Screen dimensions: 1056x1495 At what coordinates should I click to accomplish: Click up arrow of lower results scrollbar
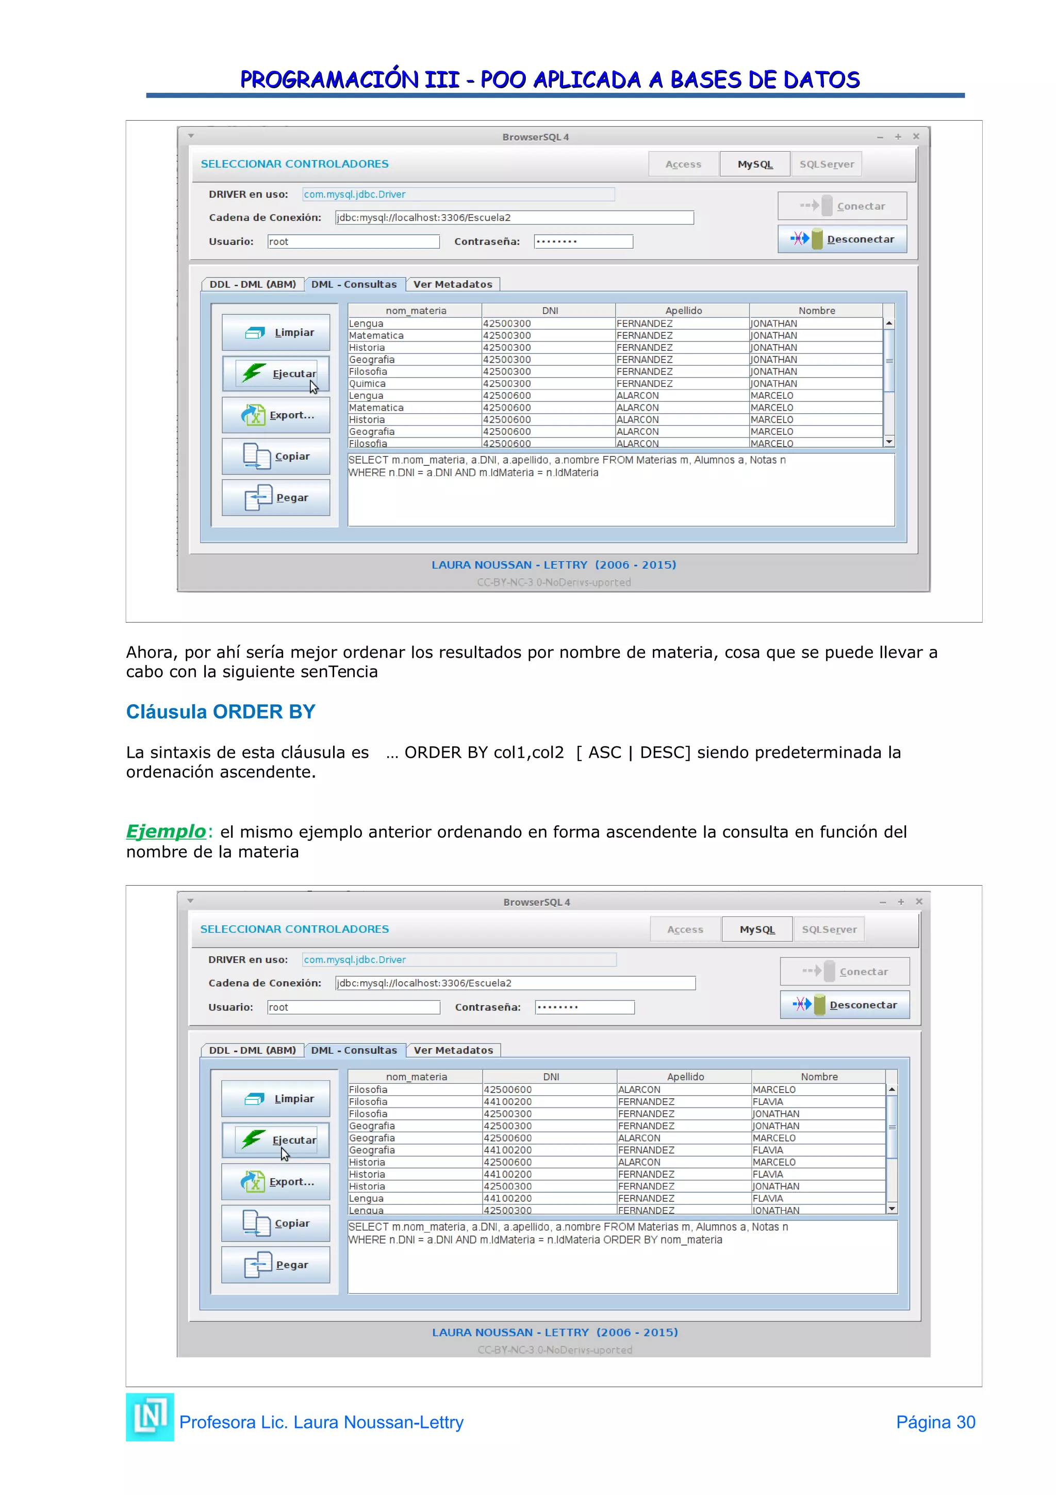coord(892,1090)
